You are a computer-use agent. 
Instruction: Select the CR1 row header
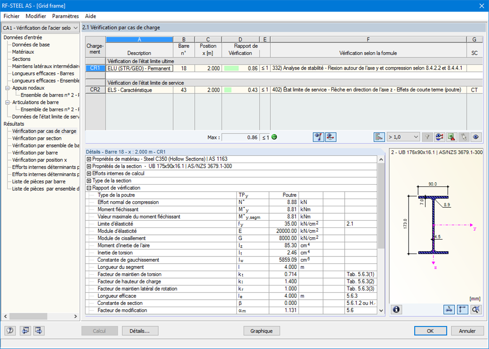coord(95,68)
